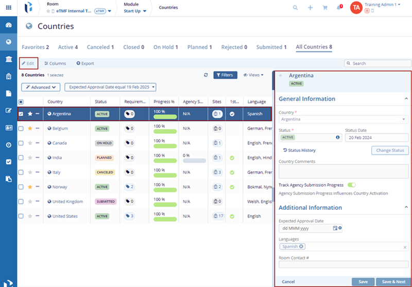Open the app launcher grid icon
This screenshot has height=287, width=412.
(8, 8)
